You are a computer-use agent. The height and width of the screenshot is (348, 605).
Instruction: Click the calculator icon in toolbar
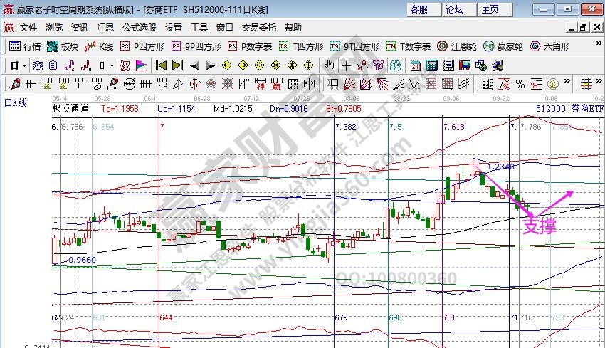tap(431, 65)
